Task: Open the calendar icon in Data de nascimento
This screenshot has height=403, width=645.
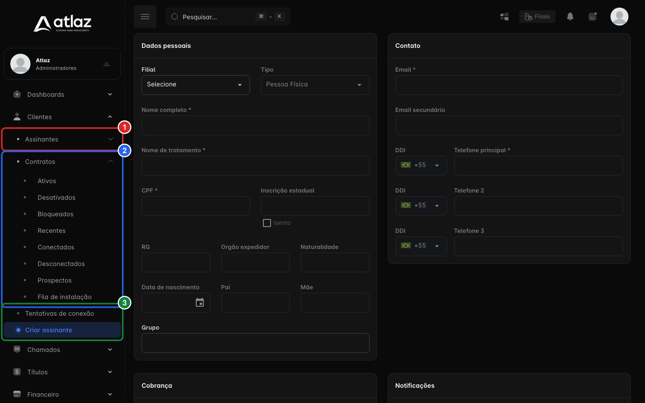Action: point(200,303)
